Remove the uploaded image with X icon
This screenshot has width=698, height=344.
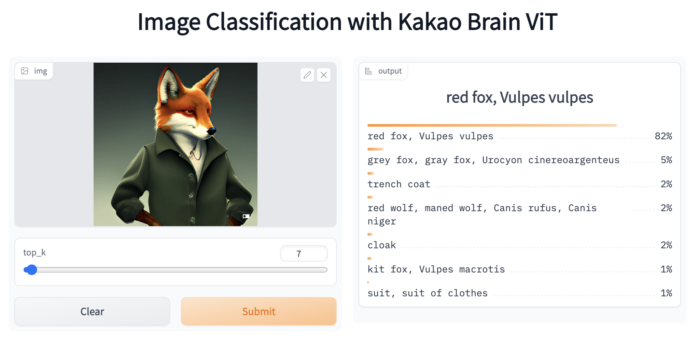[x=324, y=75]
